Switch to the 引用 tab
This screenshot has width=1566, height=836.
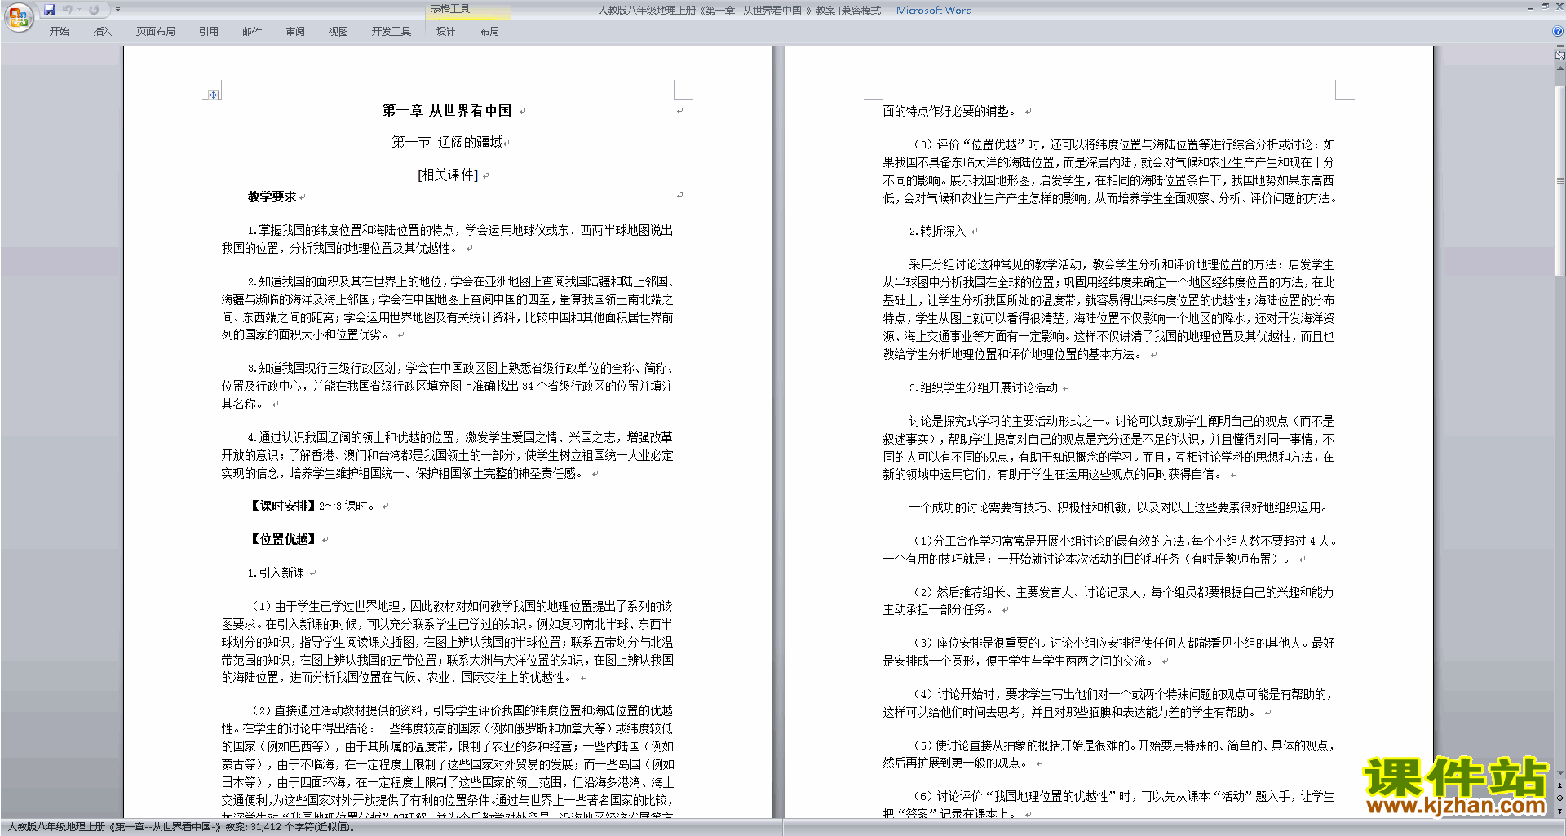(x=209, y=32)
